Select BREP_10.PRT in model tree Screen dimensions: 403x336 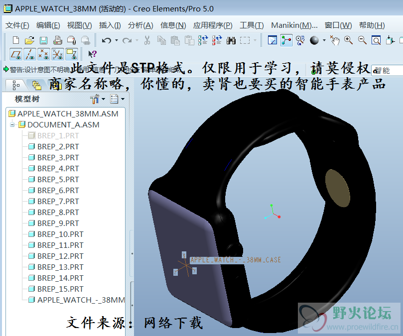56,234
